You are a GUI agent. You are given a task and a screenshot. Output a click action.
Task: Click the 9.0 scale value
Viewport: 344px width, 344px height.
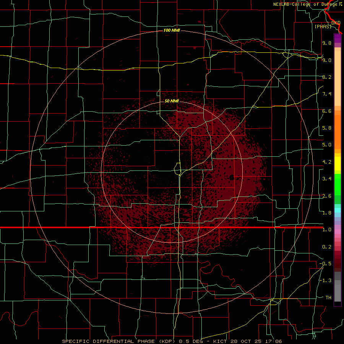point(327,60)
